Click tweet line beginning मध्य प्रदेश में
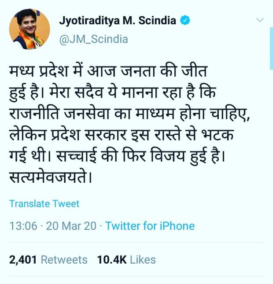The width and height of the screenshot is (273, 284). (x=108, y=71)
